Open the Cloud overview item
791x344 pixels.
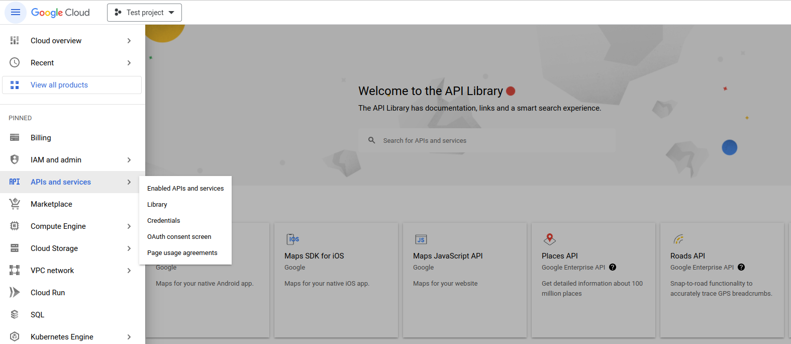point(72,40)
